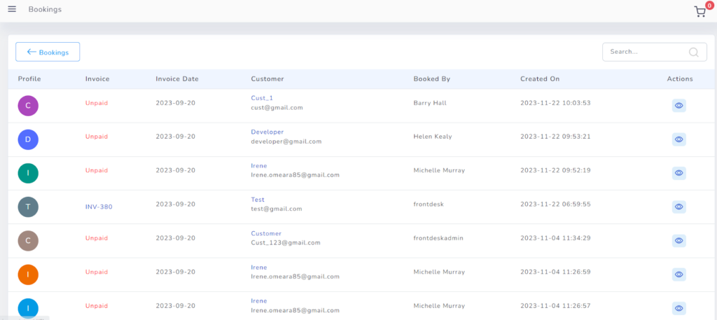This screenshot has height=320, width=717.
Task: Focus the Search input field
Action: (x=643, y=52)
